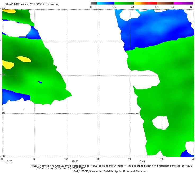Image resolution: width=196 pixels, height=173 pixels.
Task: Click longitude axis label '15'
Action: pos(98,159)
